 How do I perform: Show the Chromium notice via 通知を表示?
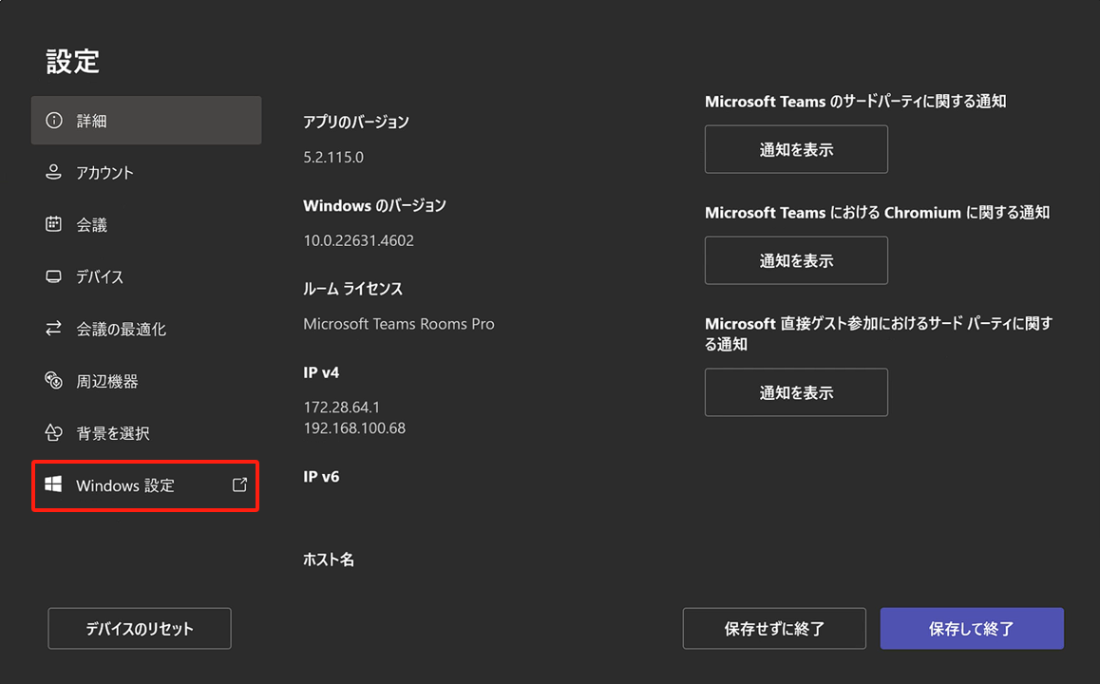point(796,260)
